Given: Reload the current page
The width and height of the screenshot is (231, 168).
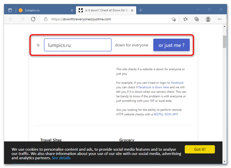Looking at the screenshot, I should [33, 19].
